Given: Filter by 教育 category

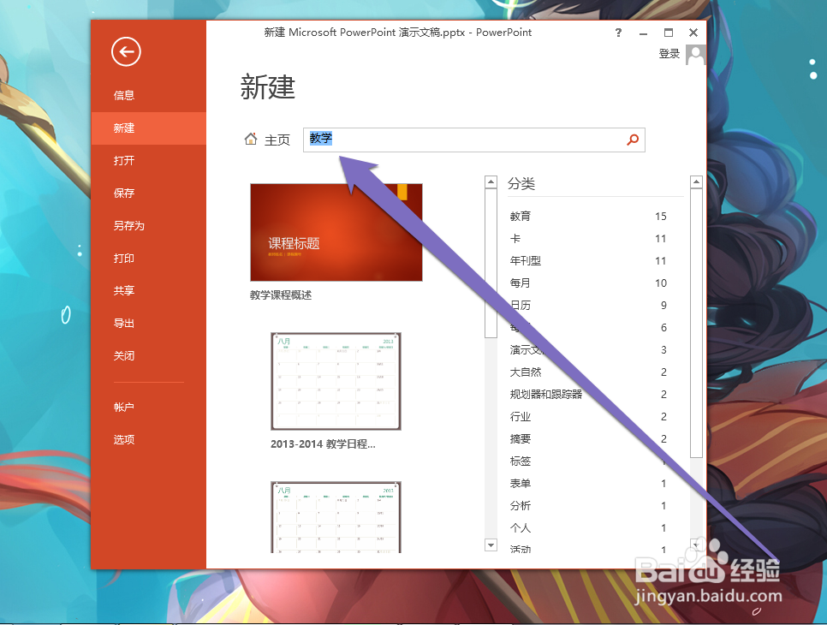Looking at the screenshot, I should click(588, 217).
